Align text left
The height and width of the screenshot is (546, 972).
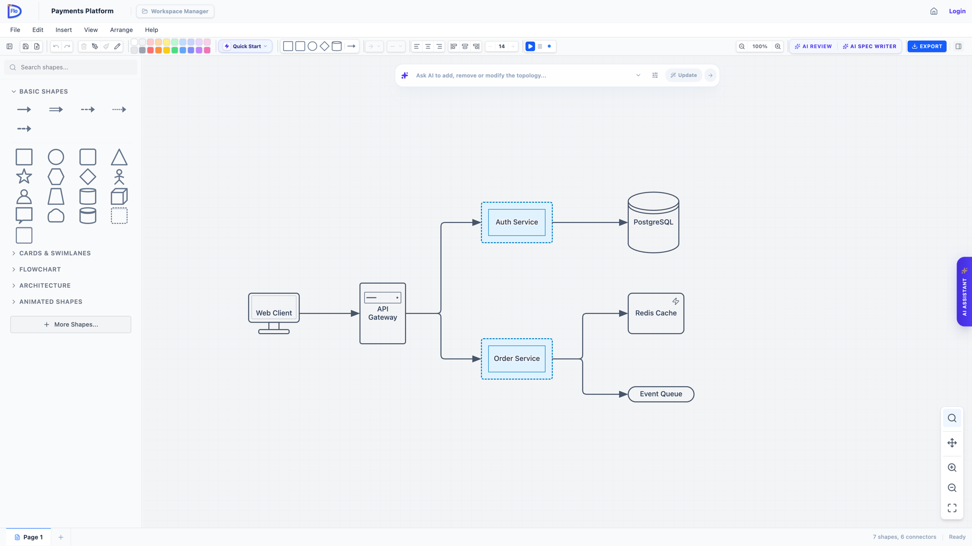(x=417, y=47)
